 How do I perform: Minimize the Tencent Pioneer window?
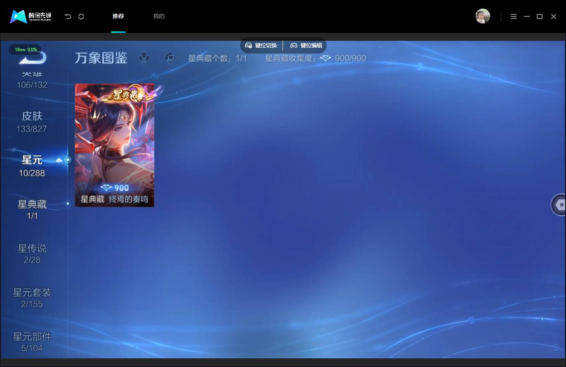point(527,16)
